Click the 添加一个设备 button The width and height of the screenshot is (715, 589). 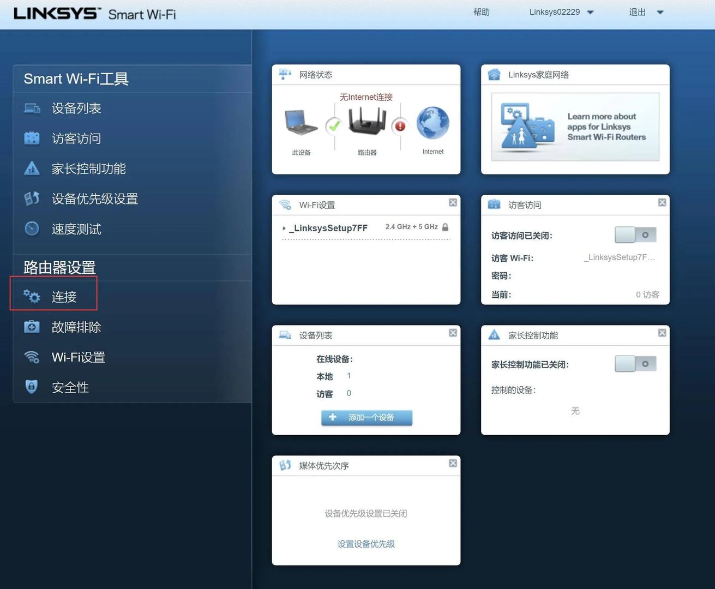pos(366,417)
